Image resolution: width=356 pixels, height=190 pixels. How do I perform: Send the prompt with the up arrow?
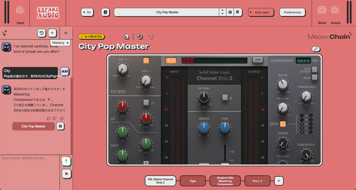pos(66,161)
